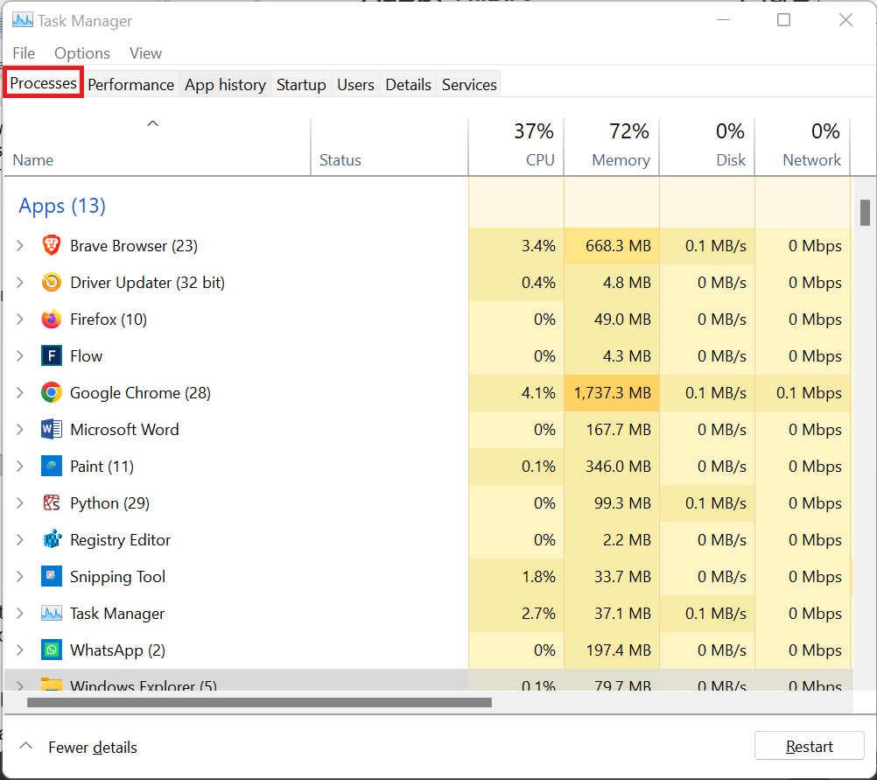
Task: Select the Python (29) row name
Action: [109, 503]
